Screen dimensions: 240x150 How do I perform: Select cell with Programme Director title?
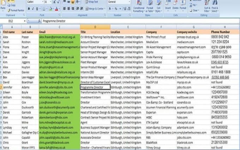tap(95, 87)
